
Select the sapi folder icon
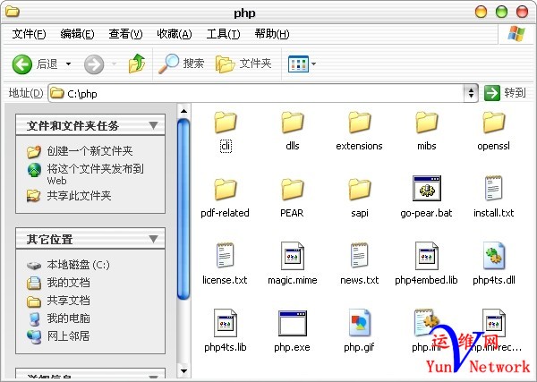coord(360,190)
